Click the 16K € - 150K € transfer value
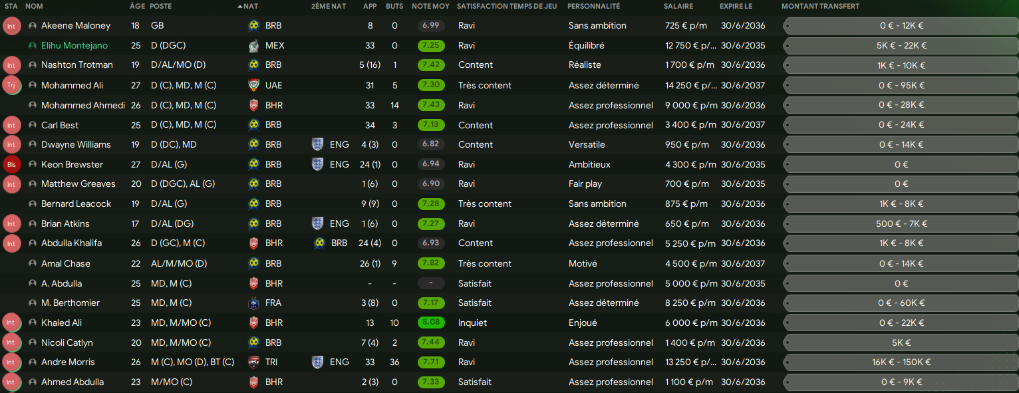This screenshot has width=1019, height=393. point(901,362)
